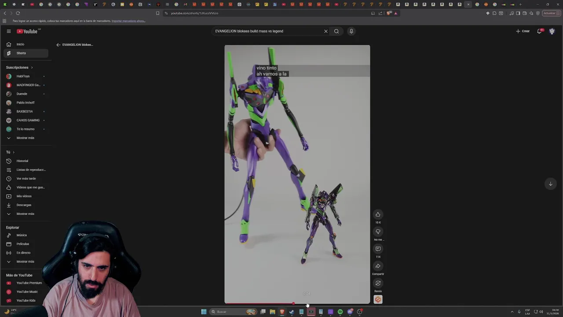Open the HabiToys subscription
563x317 pixels.
pyautogui.click(x=26, y=76)
